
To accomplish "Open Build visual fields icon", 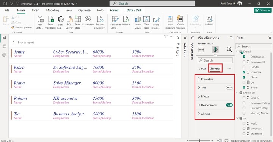I will click(201, 49).
